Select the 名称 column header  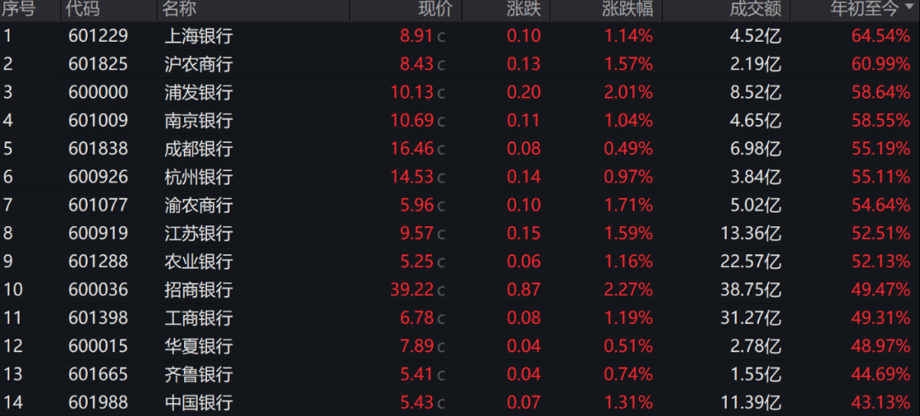coord(180,10)
